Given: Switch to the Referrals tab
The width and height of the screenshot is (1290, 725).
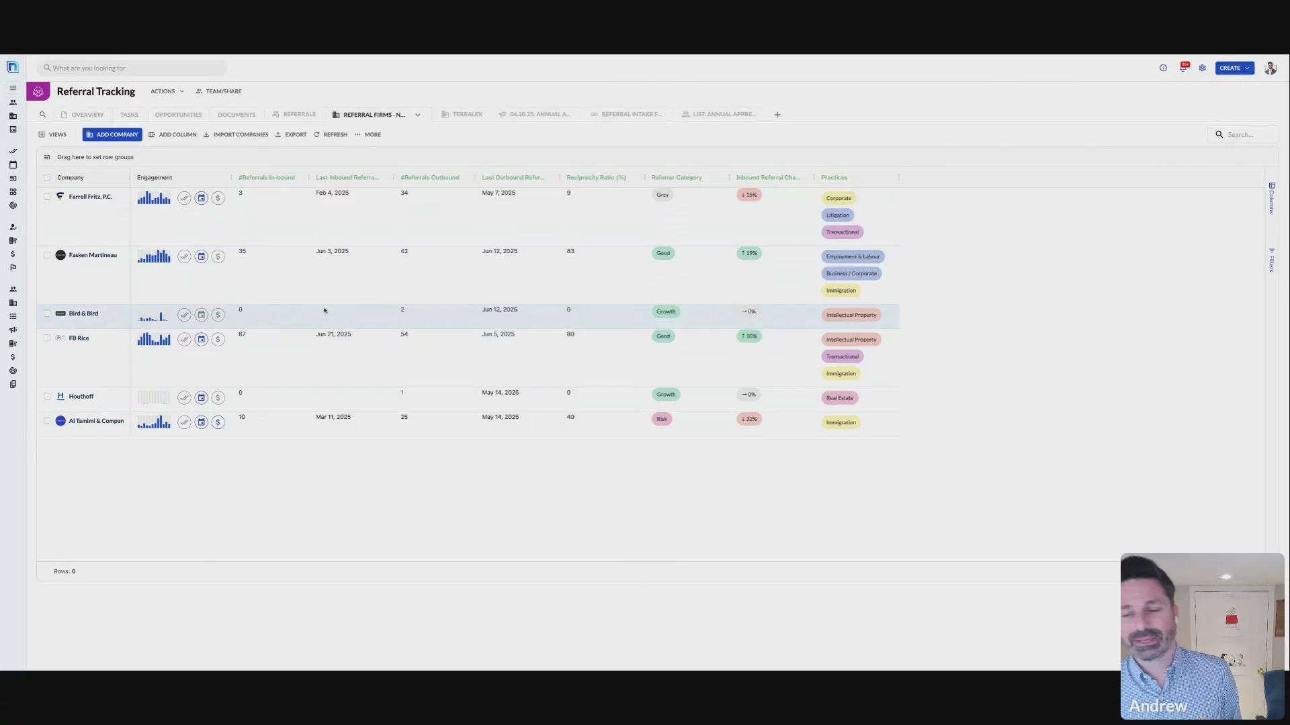Looking at the screenshot, I should 294,115.
